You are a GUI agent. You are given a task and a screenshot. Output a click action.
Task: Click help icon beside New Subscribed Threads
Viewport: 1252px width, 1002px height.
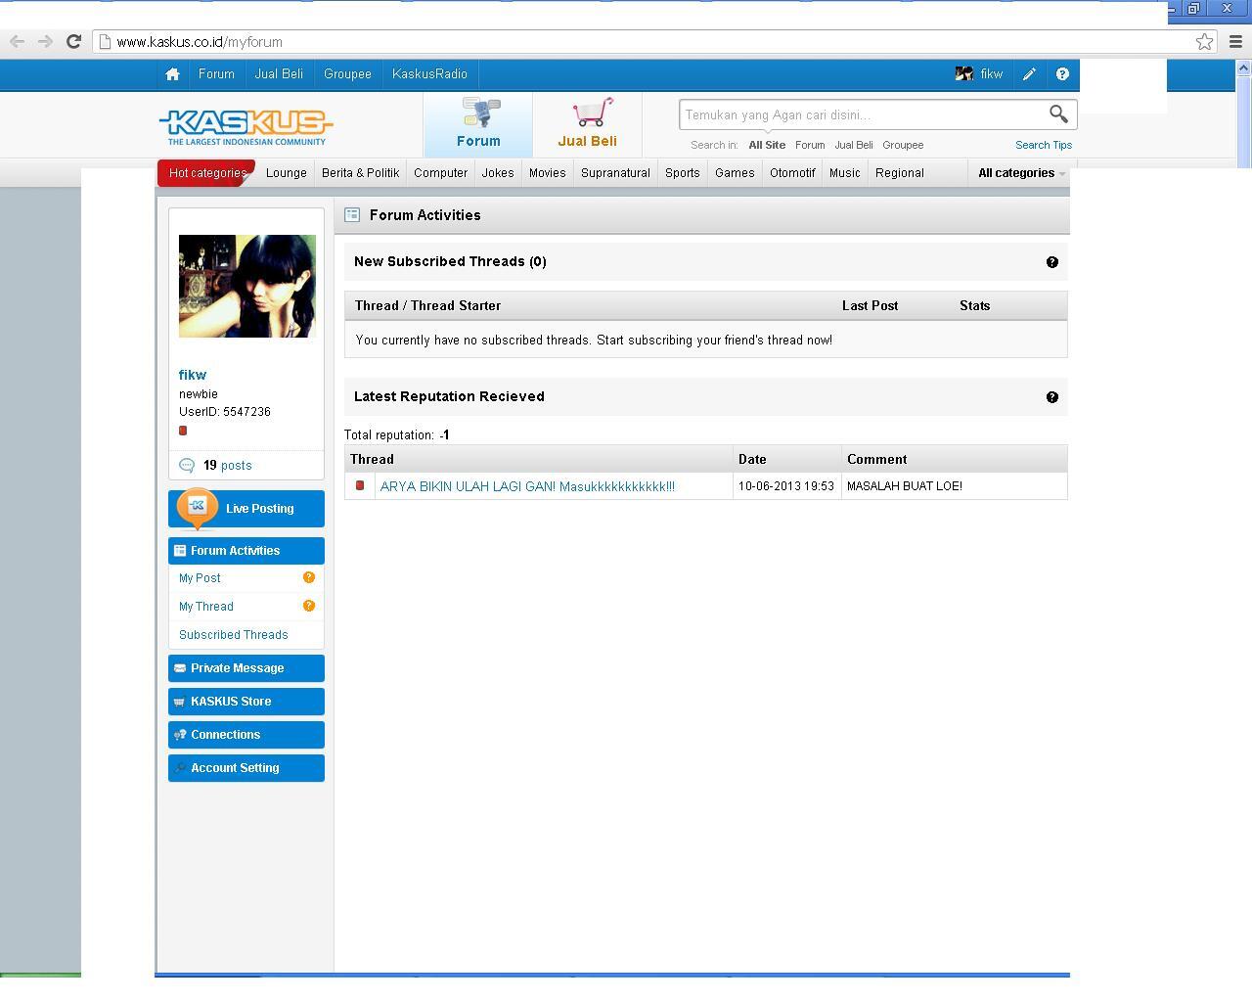[1052, 262]
